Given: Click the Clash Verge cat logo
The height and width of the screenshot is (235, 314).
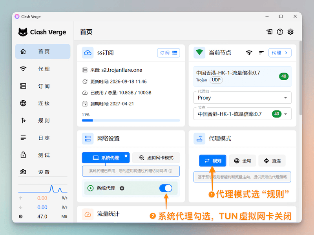Looking at the screenshot, I should click(23, 32).
